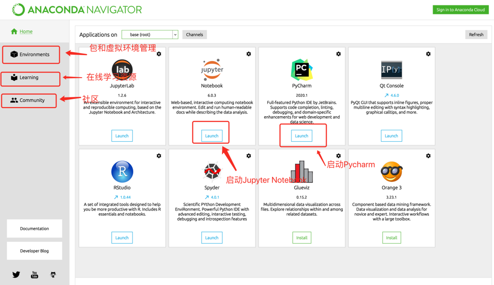Sign in to Anaconda Cloud
Image resolution: width=494 pixels, height=285 pixels.
point(461,10)
